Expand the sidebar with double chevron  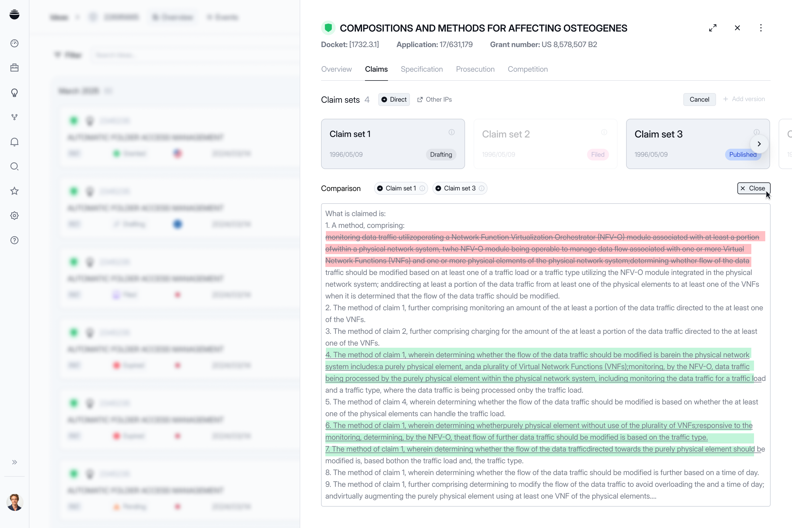click(14, 462)
